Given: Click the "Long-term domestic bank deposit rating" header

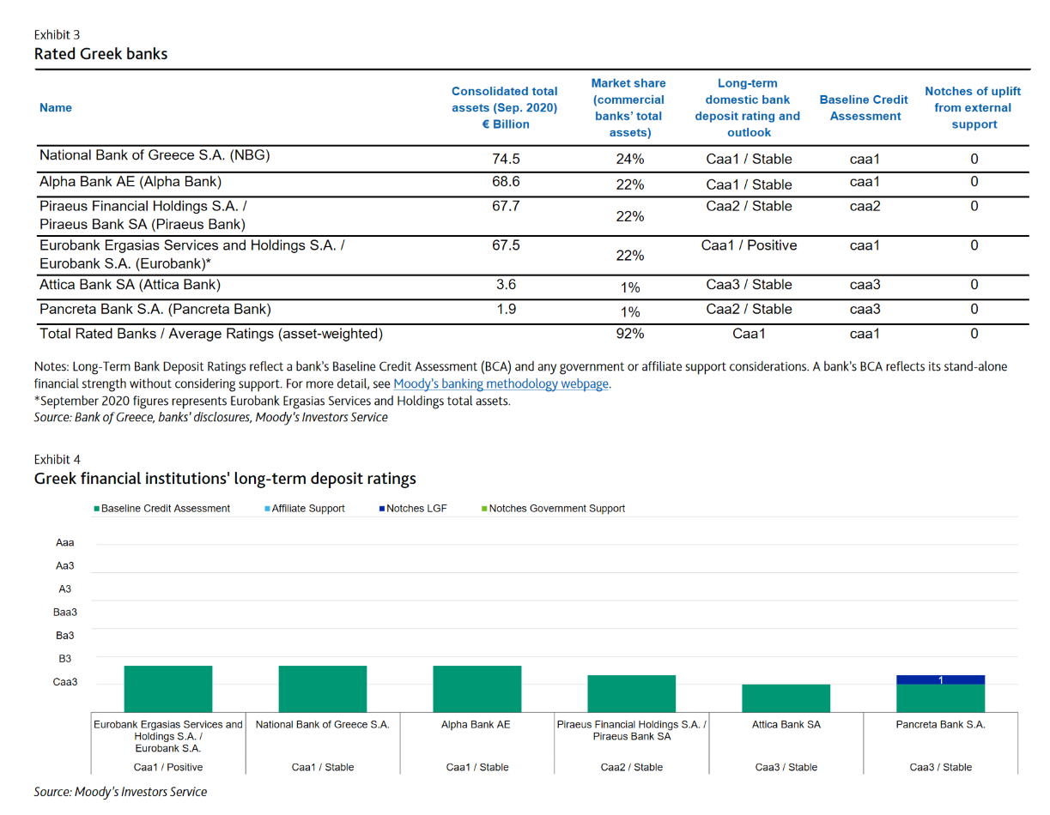Looking at the screenshot, I should pyautogui.click(x=748, y=108).
